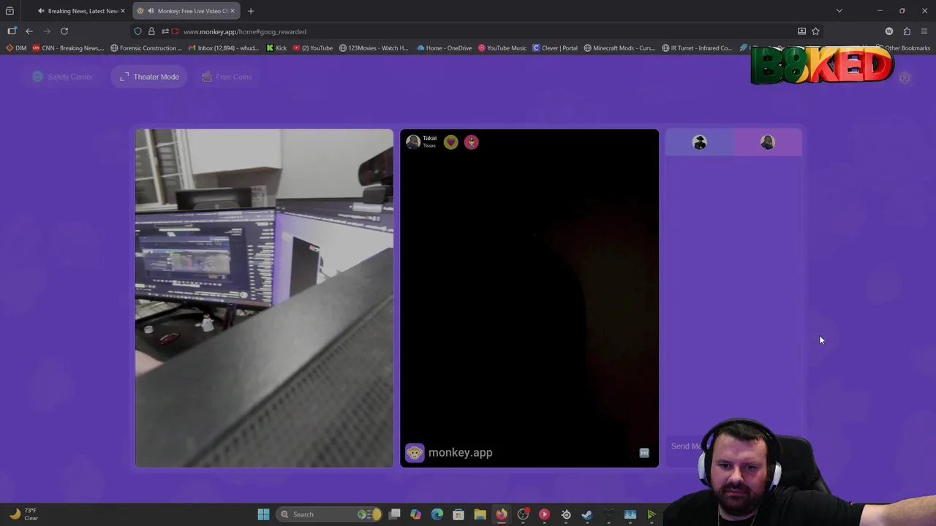
Task: Open the IR Turret bookmark
Action: [x=697, y=48]
